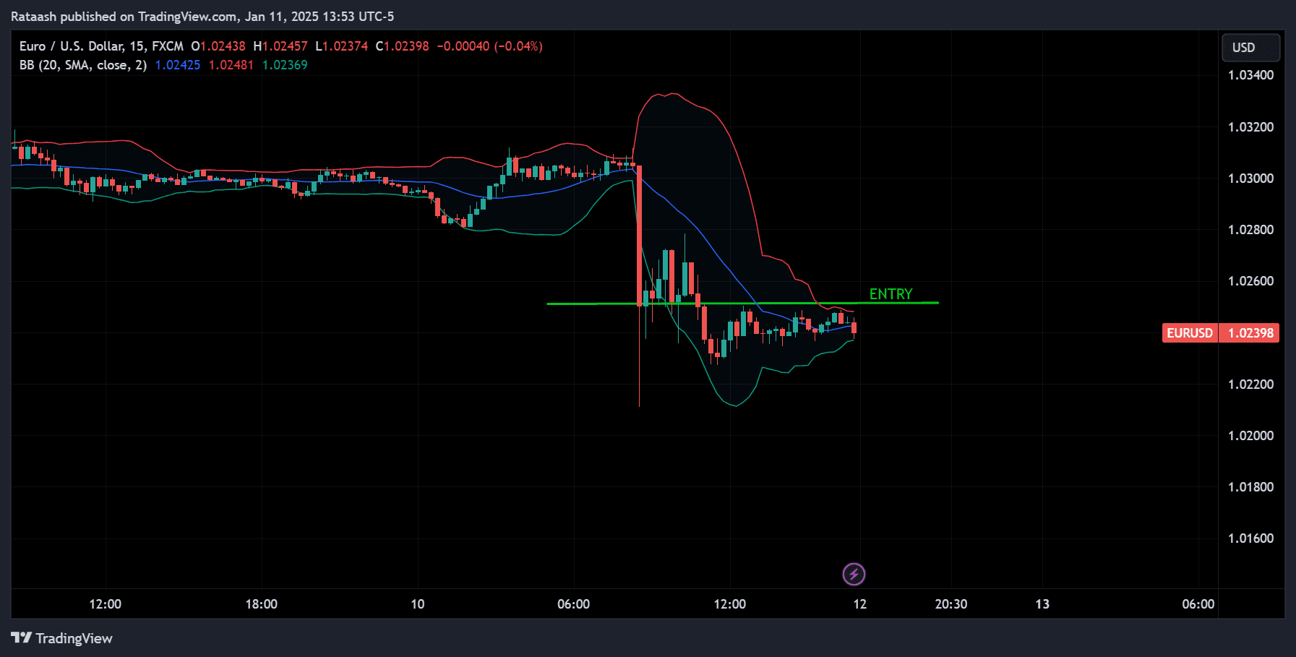Click the 1.02600 price axis label
This screenshot has height=657, width=1296.
[x=1251, y=281]
